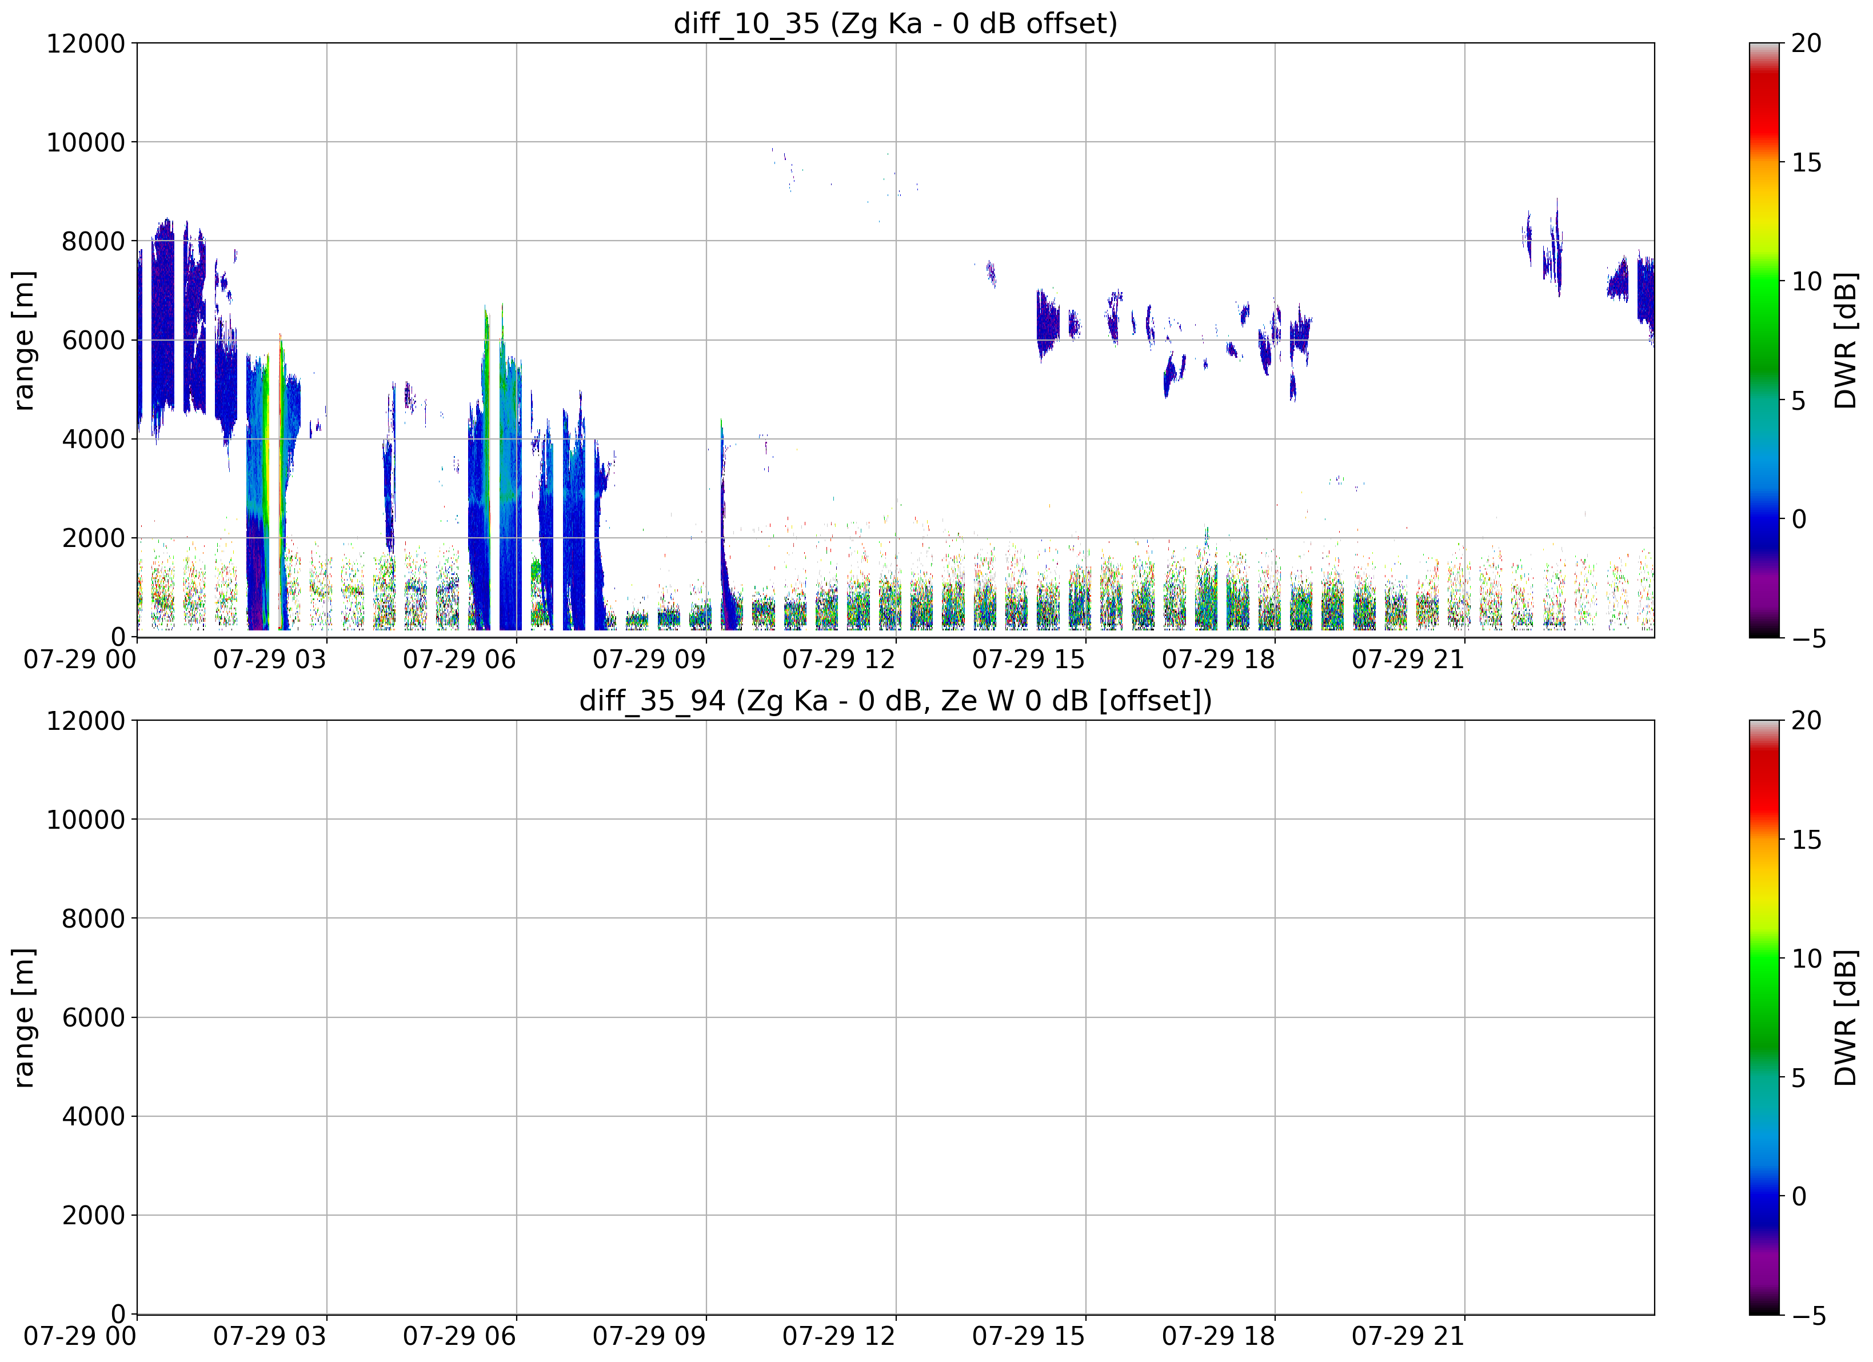Click the 8000 range tick in top plot
Viewport: 1873px width, 1362px height.
click(x=93, y=241)
